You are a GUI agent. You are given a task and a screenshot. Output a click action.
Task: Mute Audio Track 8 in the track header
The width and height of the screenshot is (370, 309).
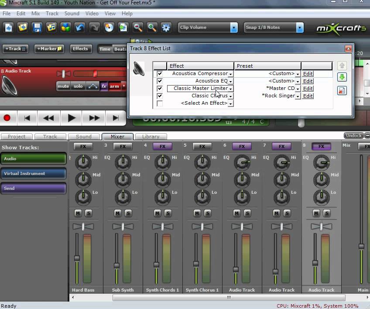[63, 86]
